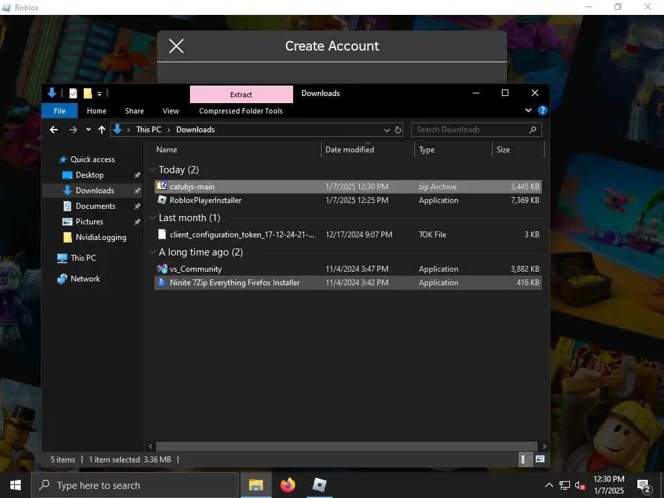The width and height of the screenshot is (664, 498).
Task: Open NvidiaLogging folder in sidebar
Action: (101, 237)
